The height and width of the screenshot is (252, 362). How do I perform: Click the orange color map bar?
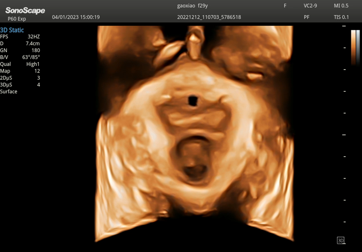353,47
